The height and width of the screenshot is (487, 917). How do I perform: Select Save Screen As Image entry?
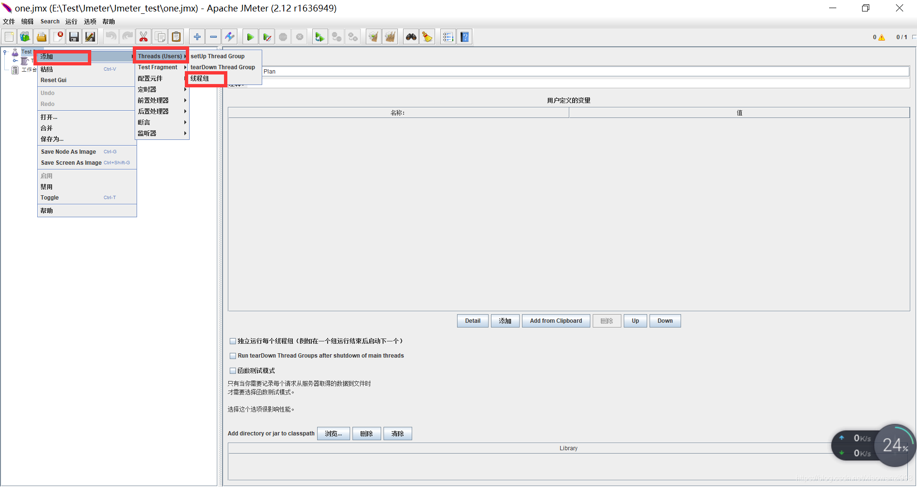click(87, 163)
